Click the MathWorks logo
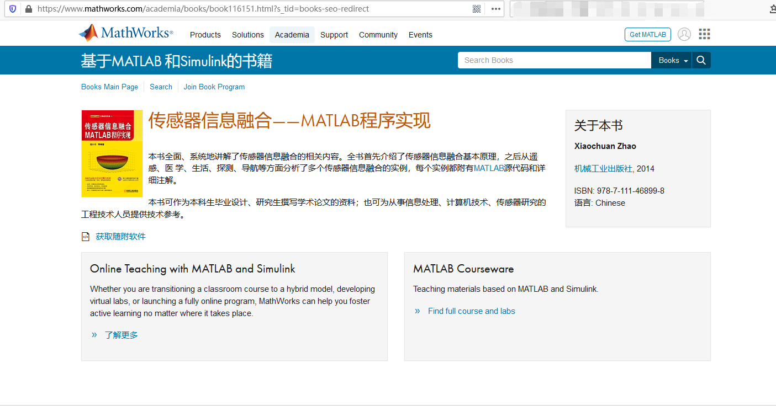 (x=125, y=33)
